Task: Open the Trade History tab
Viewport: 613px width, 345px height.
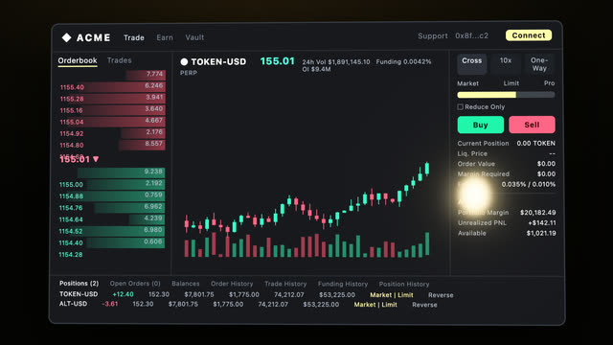Action: pyautogui.click(x=285, y=284)
